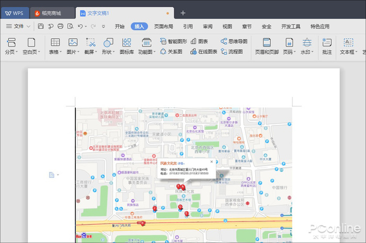Click the Undo arrow icon
Screen dimensions: 366x243
pos(81,26)
